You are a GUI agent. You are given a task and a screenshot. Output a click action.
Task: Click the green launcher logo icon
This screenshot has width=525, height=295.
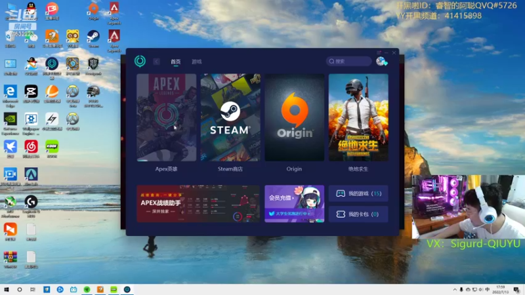(140, 61)
